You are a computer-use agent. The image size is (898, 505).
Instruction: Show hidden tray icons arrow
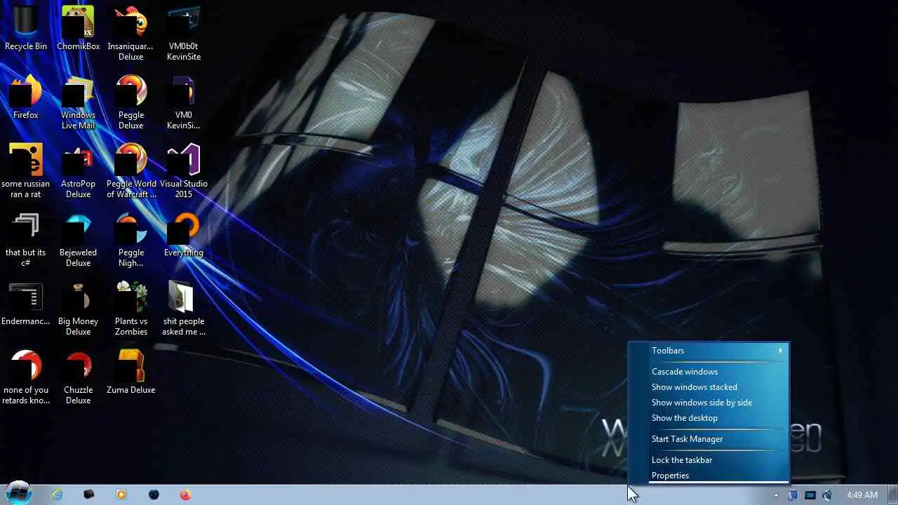point(776,495)
